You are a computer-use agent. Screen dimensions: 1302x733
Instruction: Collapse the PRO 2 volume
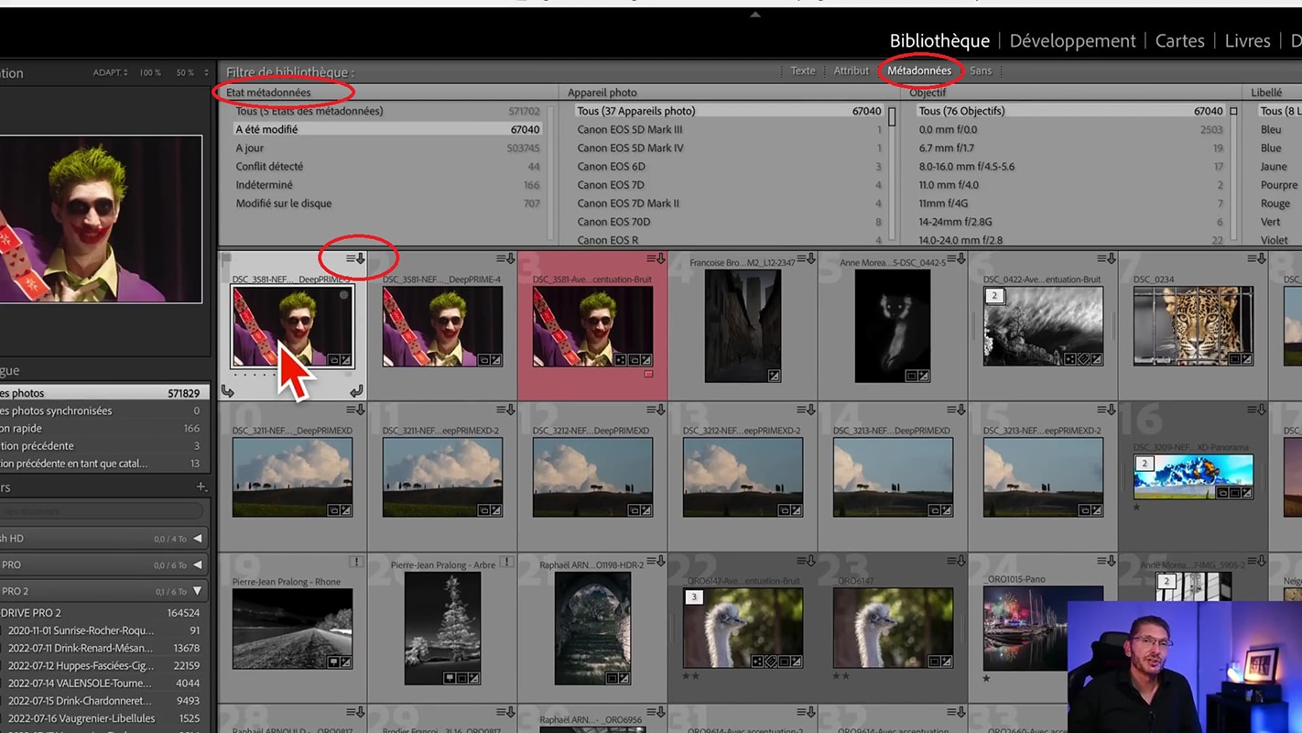click(197, 591)
